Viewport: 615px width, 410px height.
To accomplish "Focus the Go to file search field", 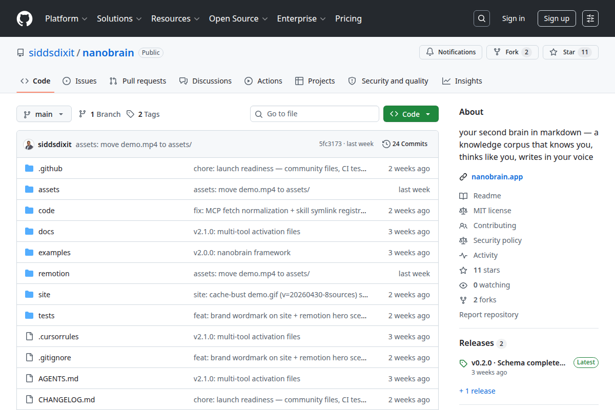I will click(x=315, y=114).
